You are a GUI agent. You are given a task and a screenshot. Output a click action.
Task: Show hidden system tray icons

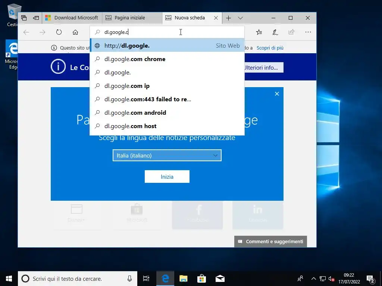point(313,279)
